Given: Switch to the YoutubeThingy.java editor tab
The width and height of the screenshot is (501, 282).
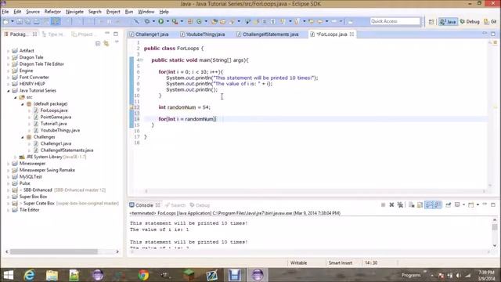Looking at the screenshot, I should coord(203,34).
